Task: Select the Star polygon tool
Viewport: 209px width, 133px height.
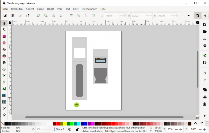Action: pyautogui.click(x=4, y=49)
